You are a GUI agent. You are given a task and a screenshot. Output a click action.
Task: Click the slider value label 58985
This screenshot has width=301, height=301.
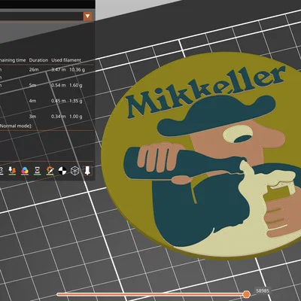(x=263, y=291)
